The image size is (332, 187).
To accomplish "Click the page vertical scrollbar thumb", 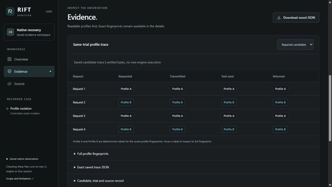I will click(330, 108).
